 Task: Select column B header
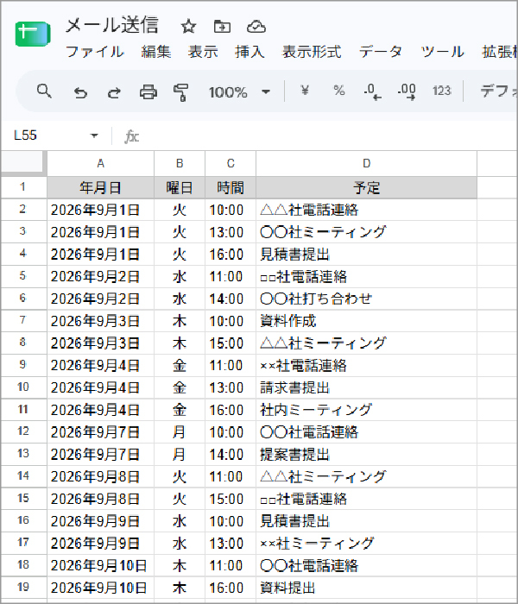(x=180, y=163)
